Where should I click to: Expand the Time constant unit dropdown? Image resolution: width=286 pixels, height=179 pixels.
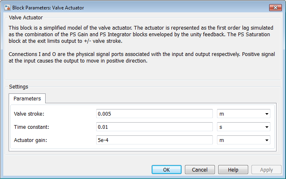pos(243,127)
